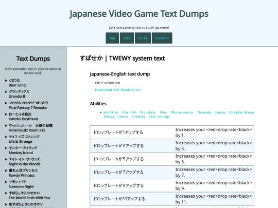Select the Bear Song sidebar title
Screen dimensions: 278x208
point(17,83)
